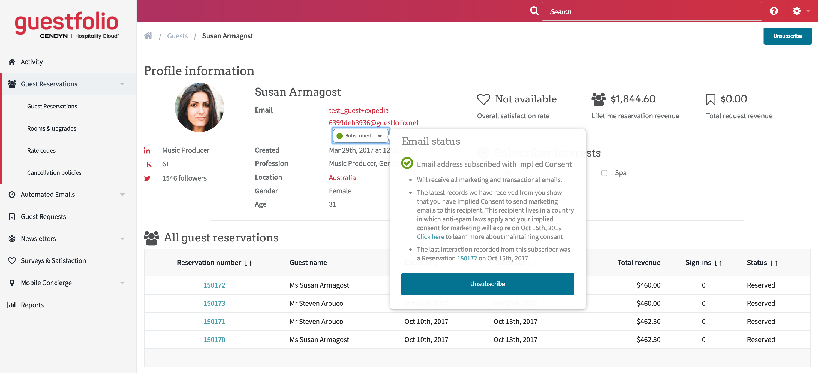Screen dimensions: 818x373
Task: Click the Automated Emails clock icon
Action: tap(12, 195)
